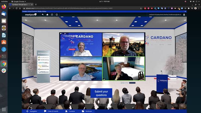Click the Crypto Briefing sponsor logo
Viewport: 201px width, 113px height.
pyautogui.click(x=44, y=66)
